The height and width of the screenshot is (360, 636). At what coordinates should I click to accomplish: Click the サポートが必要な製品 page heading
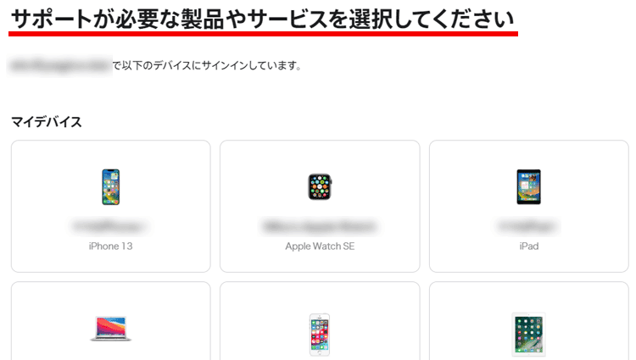click(x=263, y=19)
